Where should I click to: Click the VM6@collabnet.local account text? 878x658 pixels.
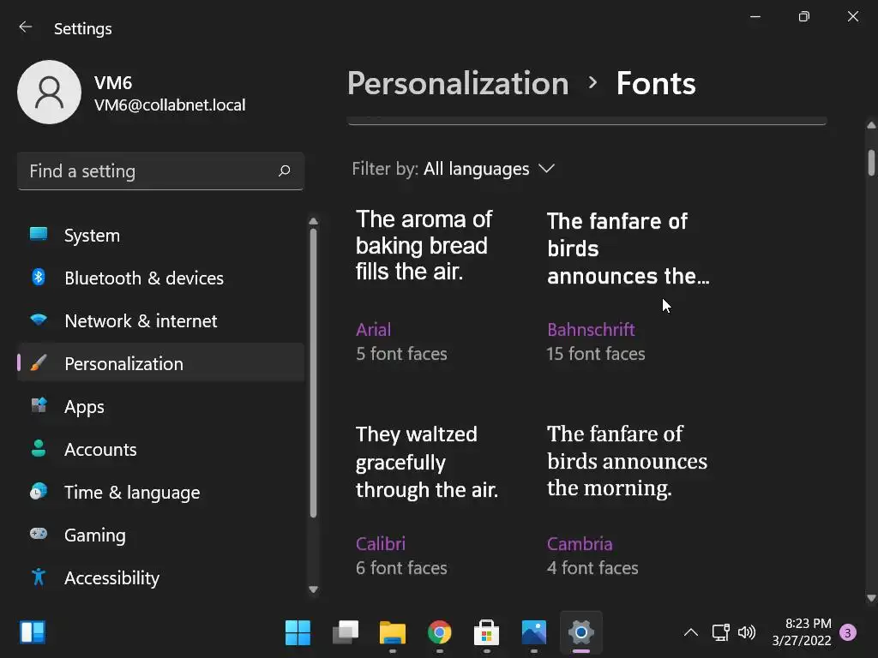(170, 105)
